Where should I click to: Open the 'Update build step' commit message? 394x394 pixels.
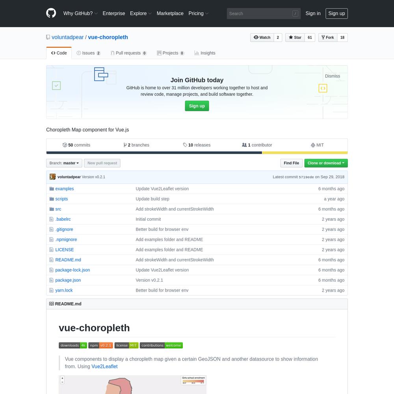152,199
